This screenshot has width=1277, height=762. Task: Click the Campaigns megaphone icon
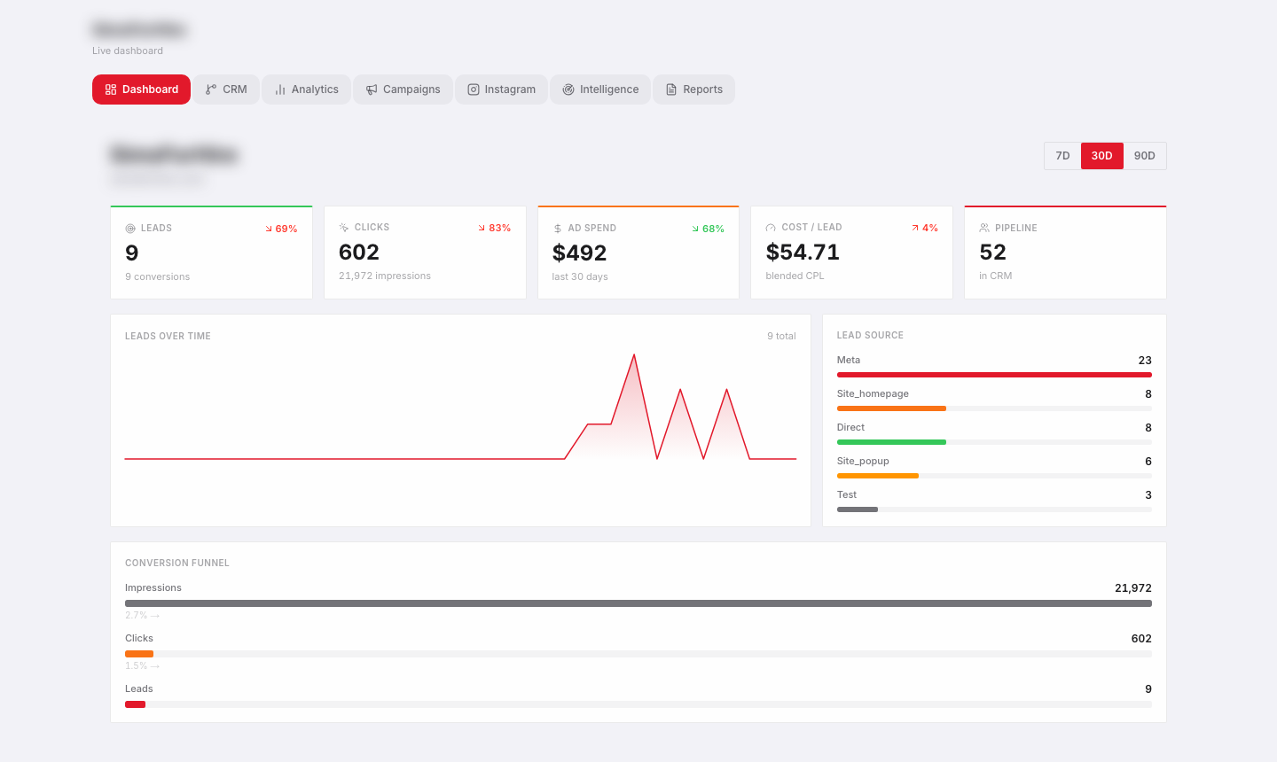coord(372,89)
